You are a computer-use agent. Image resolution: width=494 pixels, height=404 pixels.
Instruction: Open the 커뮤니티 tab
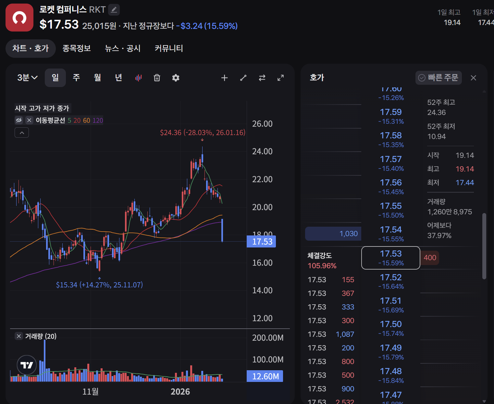169,48
